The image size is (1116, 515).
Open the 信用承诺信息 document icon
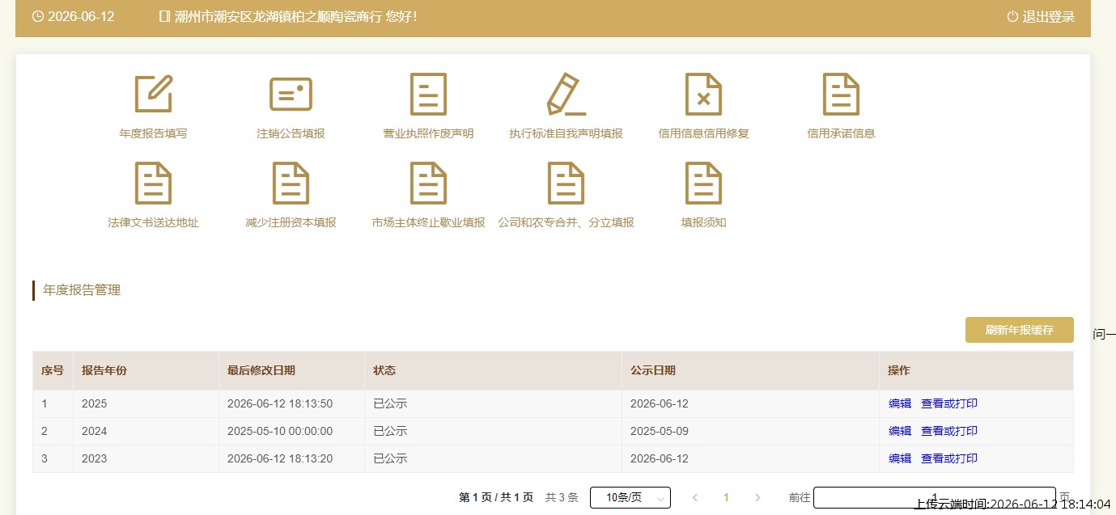841,94
